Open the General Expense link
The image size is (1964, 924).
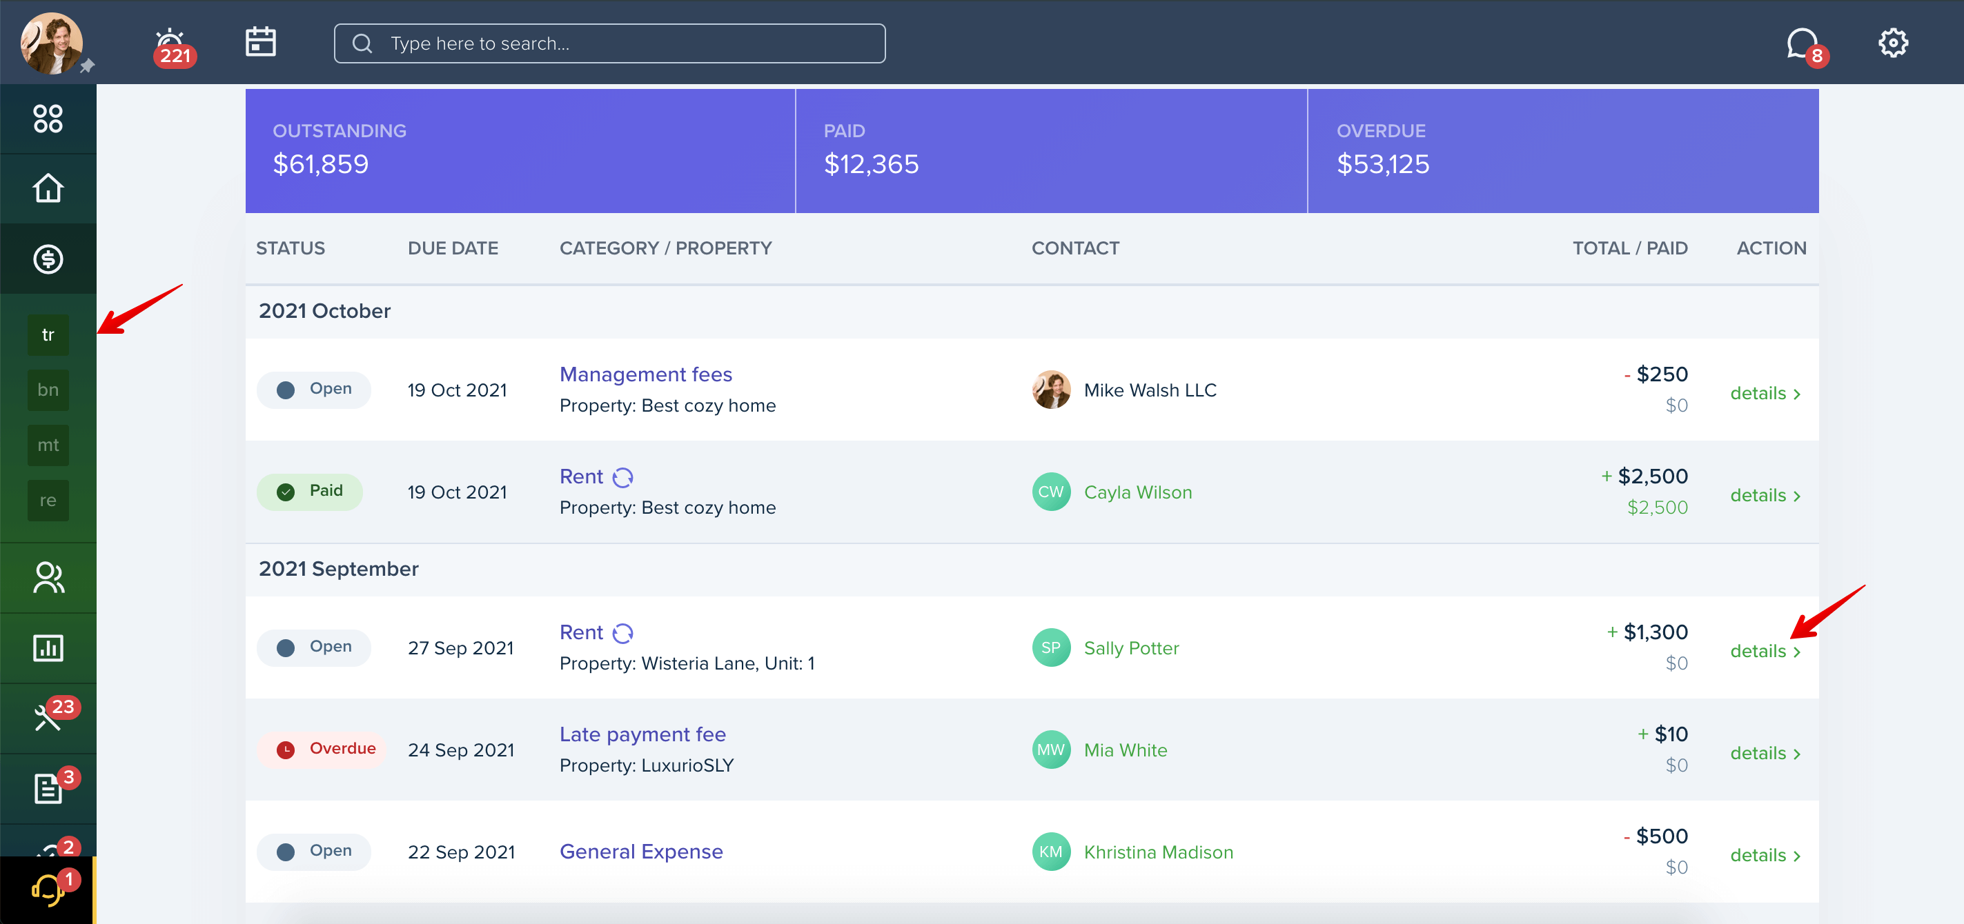pos(641,852)
